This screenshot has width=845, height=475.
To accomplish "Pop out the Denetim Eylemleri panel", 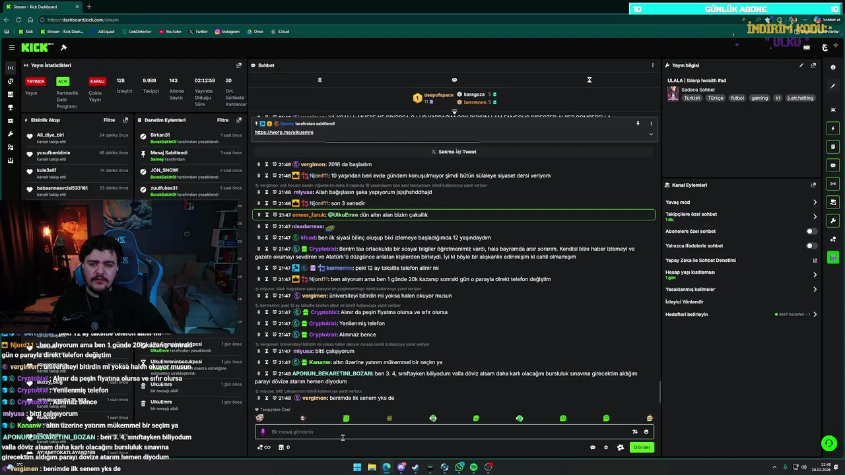I will coord(239,120).
